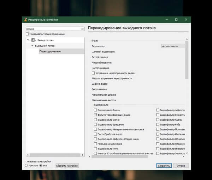Select 'Перекодирование' in the settings tree

point(50,52)
